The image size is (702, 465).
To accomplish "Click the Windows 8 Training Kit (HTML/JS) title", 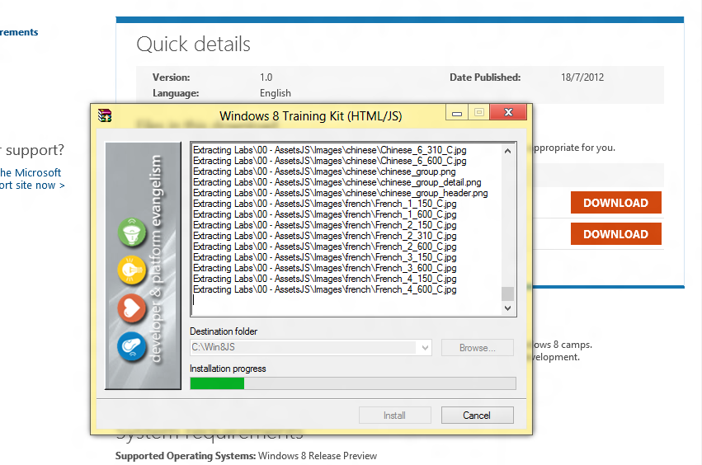I will coord(311,116).
